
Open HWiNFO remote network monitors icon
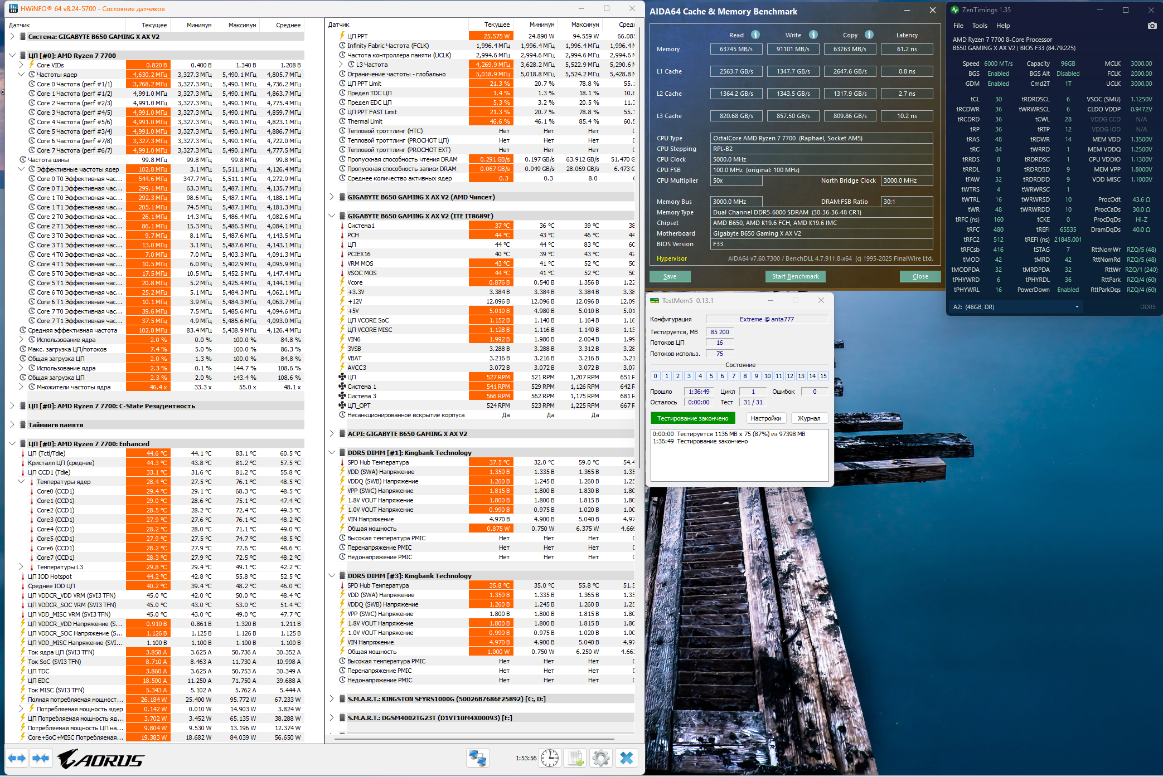point(477,758)
